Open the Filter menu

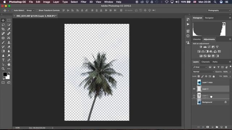tap(83, 2)
